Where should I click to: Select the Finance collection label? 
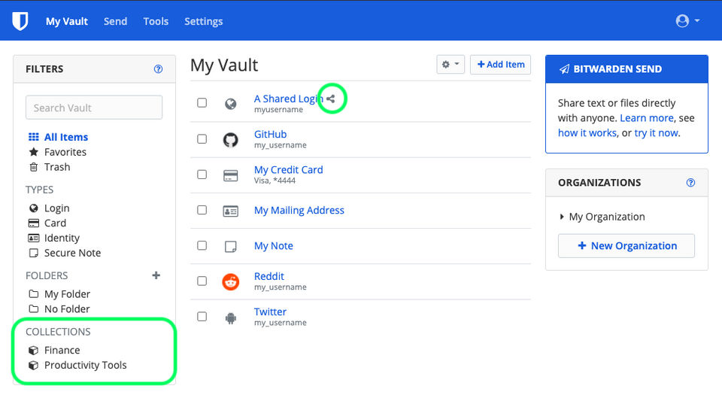62,351
